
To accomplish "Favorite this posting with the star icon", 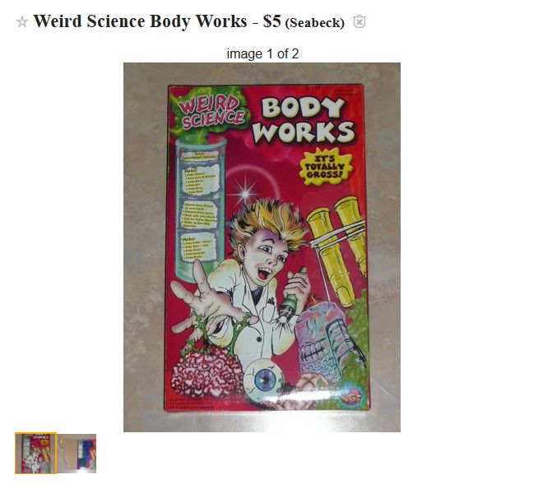I will coord(22,22).
